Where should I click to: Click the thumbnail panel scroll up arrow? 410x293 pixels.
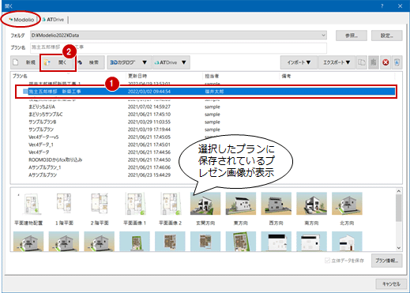pos(399,191)
